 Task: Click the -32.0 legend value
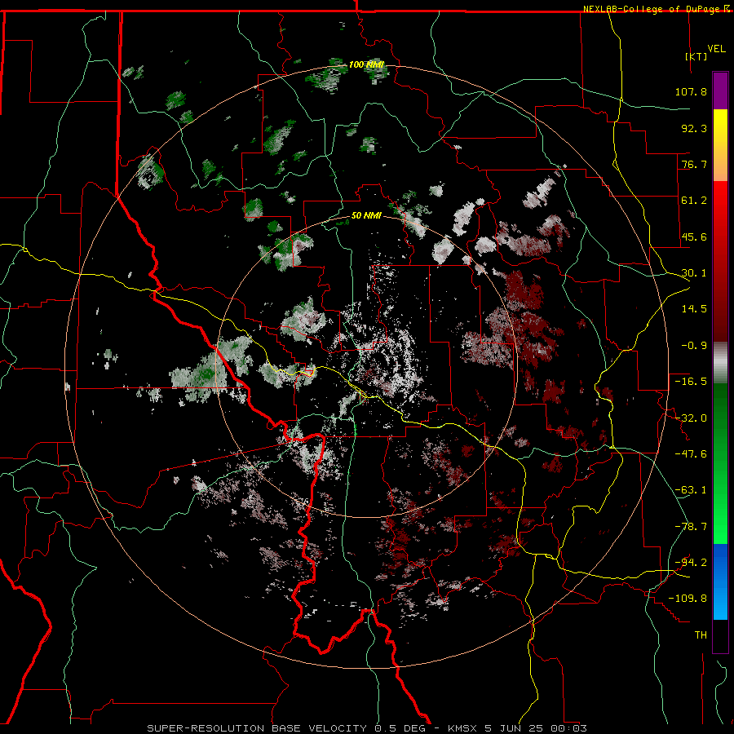coord(691,418)
